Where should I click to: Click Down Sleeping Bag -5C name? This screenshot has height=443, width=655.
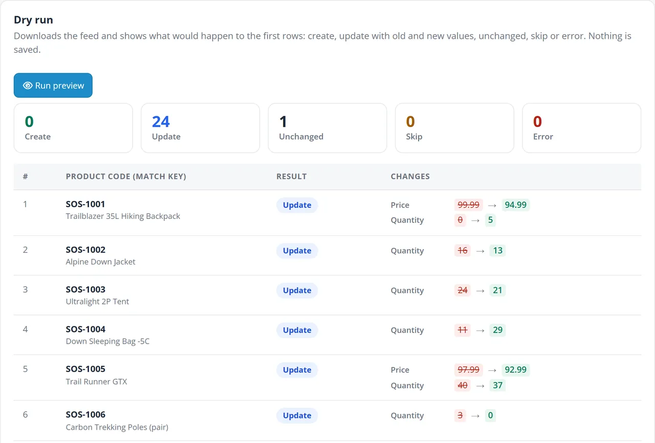(107, 342)
